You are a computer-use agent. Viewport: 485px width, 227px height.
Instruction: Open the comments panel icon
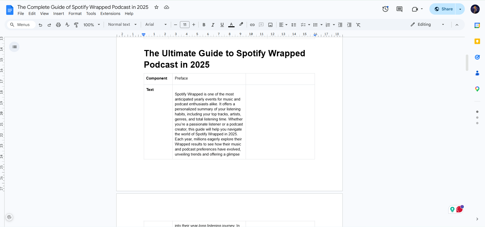coord(399,9)
